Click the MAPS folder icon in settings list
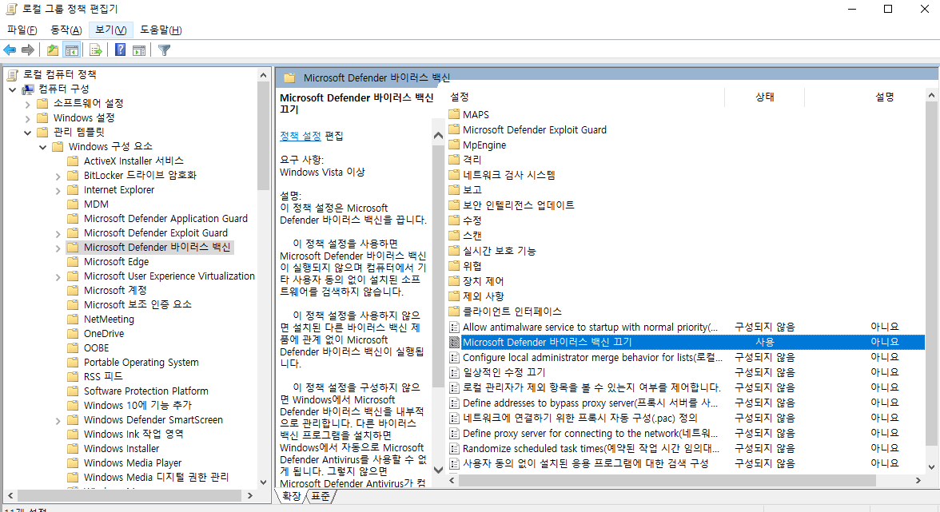Viewport: 940px width, 512px height. tap(454, 113)
